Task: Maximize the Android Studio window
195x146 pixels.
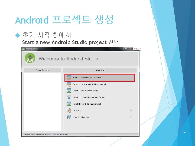Action: point(129,49)
